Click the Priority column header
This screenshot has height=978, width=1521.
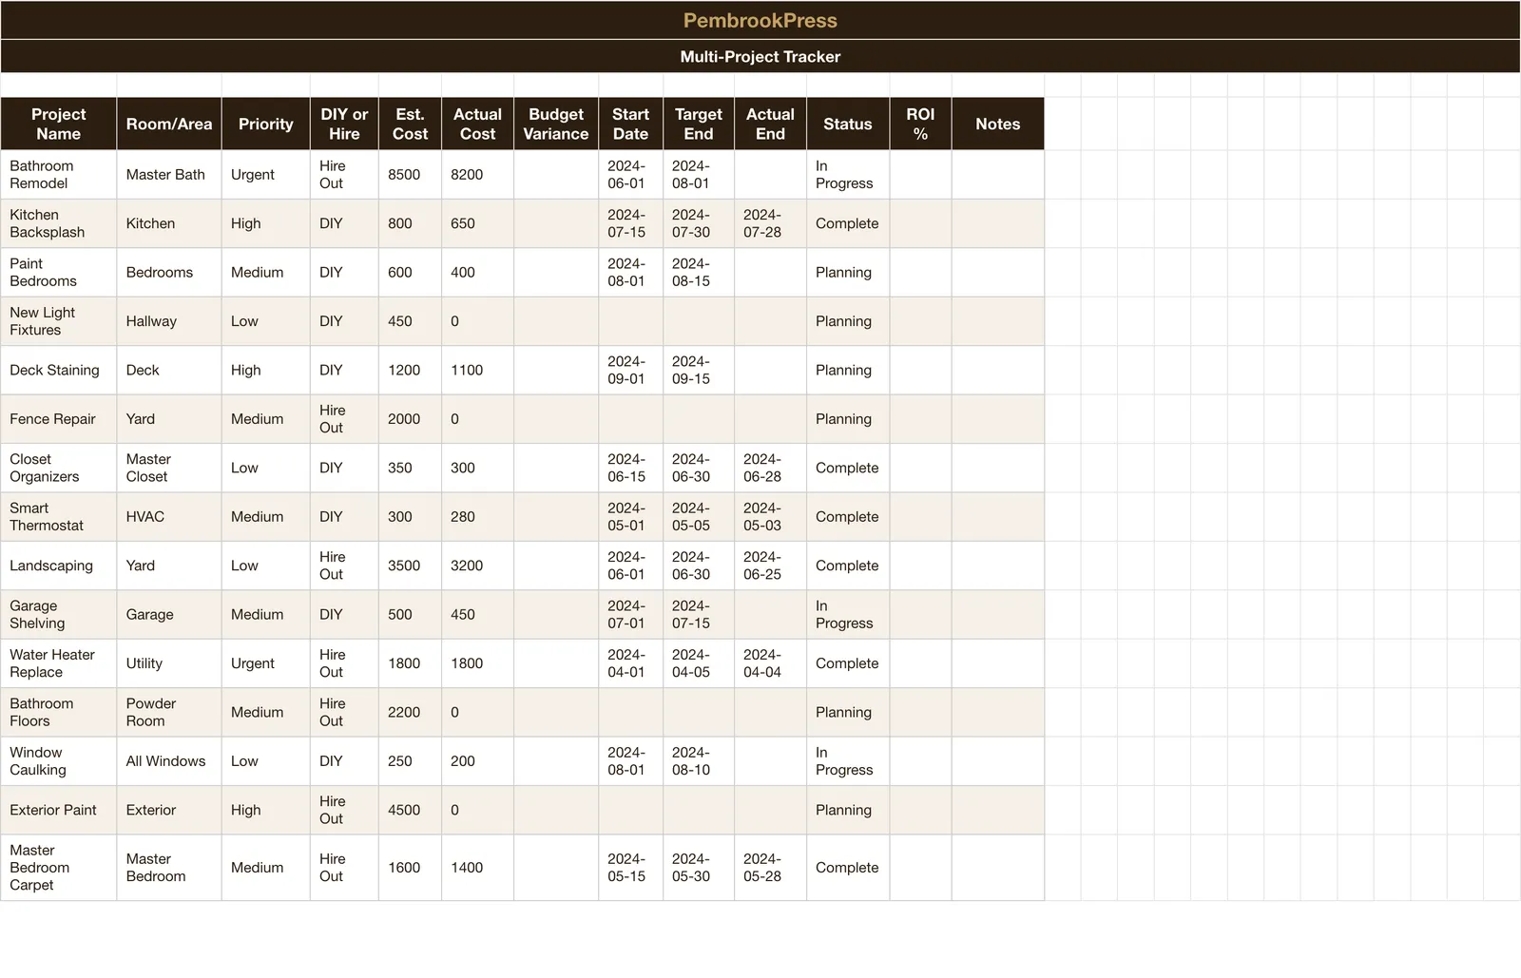tap(266, 124)
